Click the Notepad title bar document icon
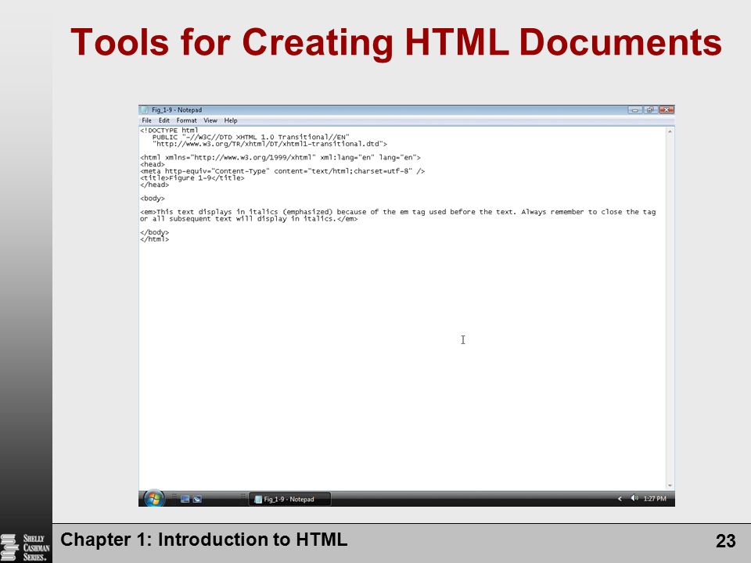The width and height of the screenshot is (751, 563). (146, 110)
